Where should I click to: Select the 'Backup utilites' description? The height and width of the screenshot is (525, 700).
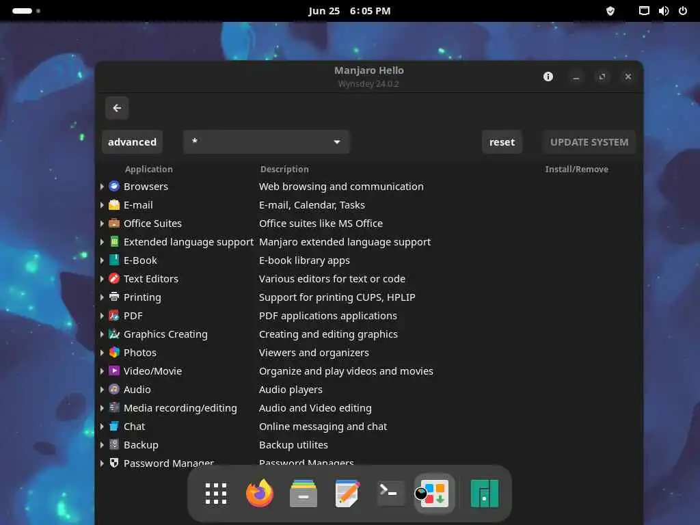(293, 445)
